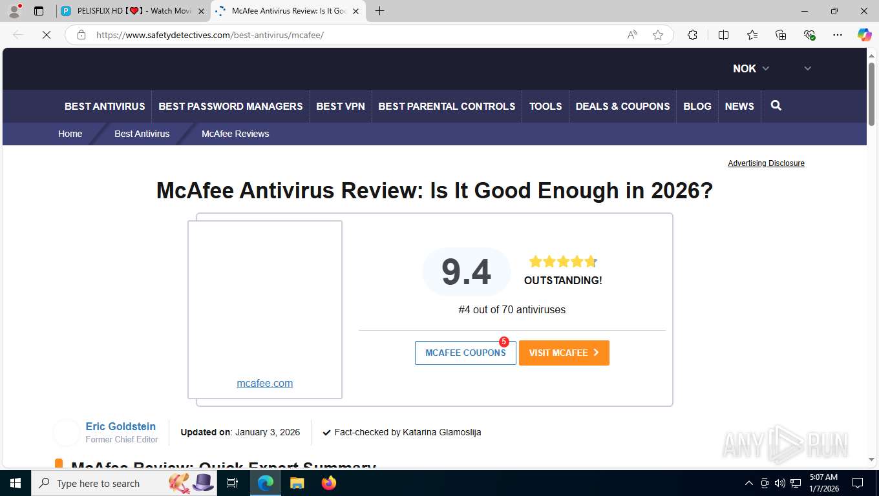Viewport: 879px width, 496px height.
Task: Launch Firefox from the taskbar
Action: point(329,483)
